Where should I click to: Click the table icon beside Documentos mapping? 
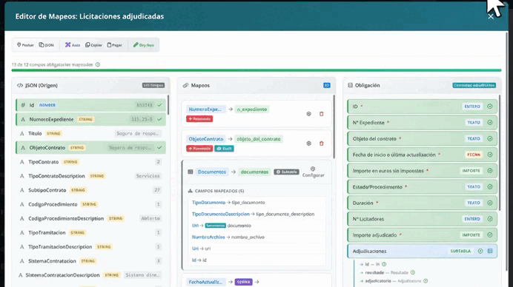pyautogui.click(x=191, y=172)
